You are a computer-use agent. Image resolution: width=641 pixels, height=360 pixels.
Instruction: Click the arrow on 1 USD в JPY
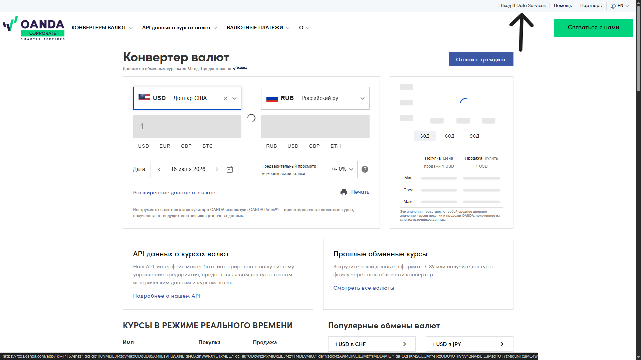502,344
